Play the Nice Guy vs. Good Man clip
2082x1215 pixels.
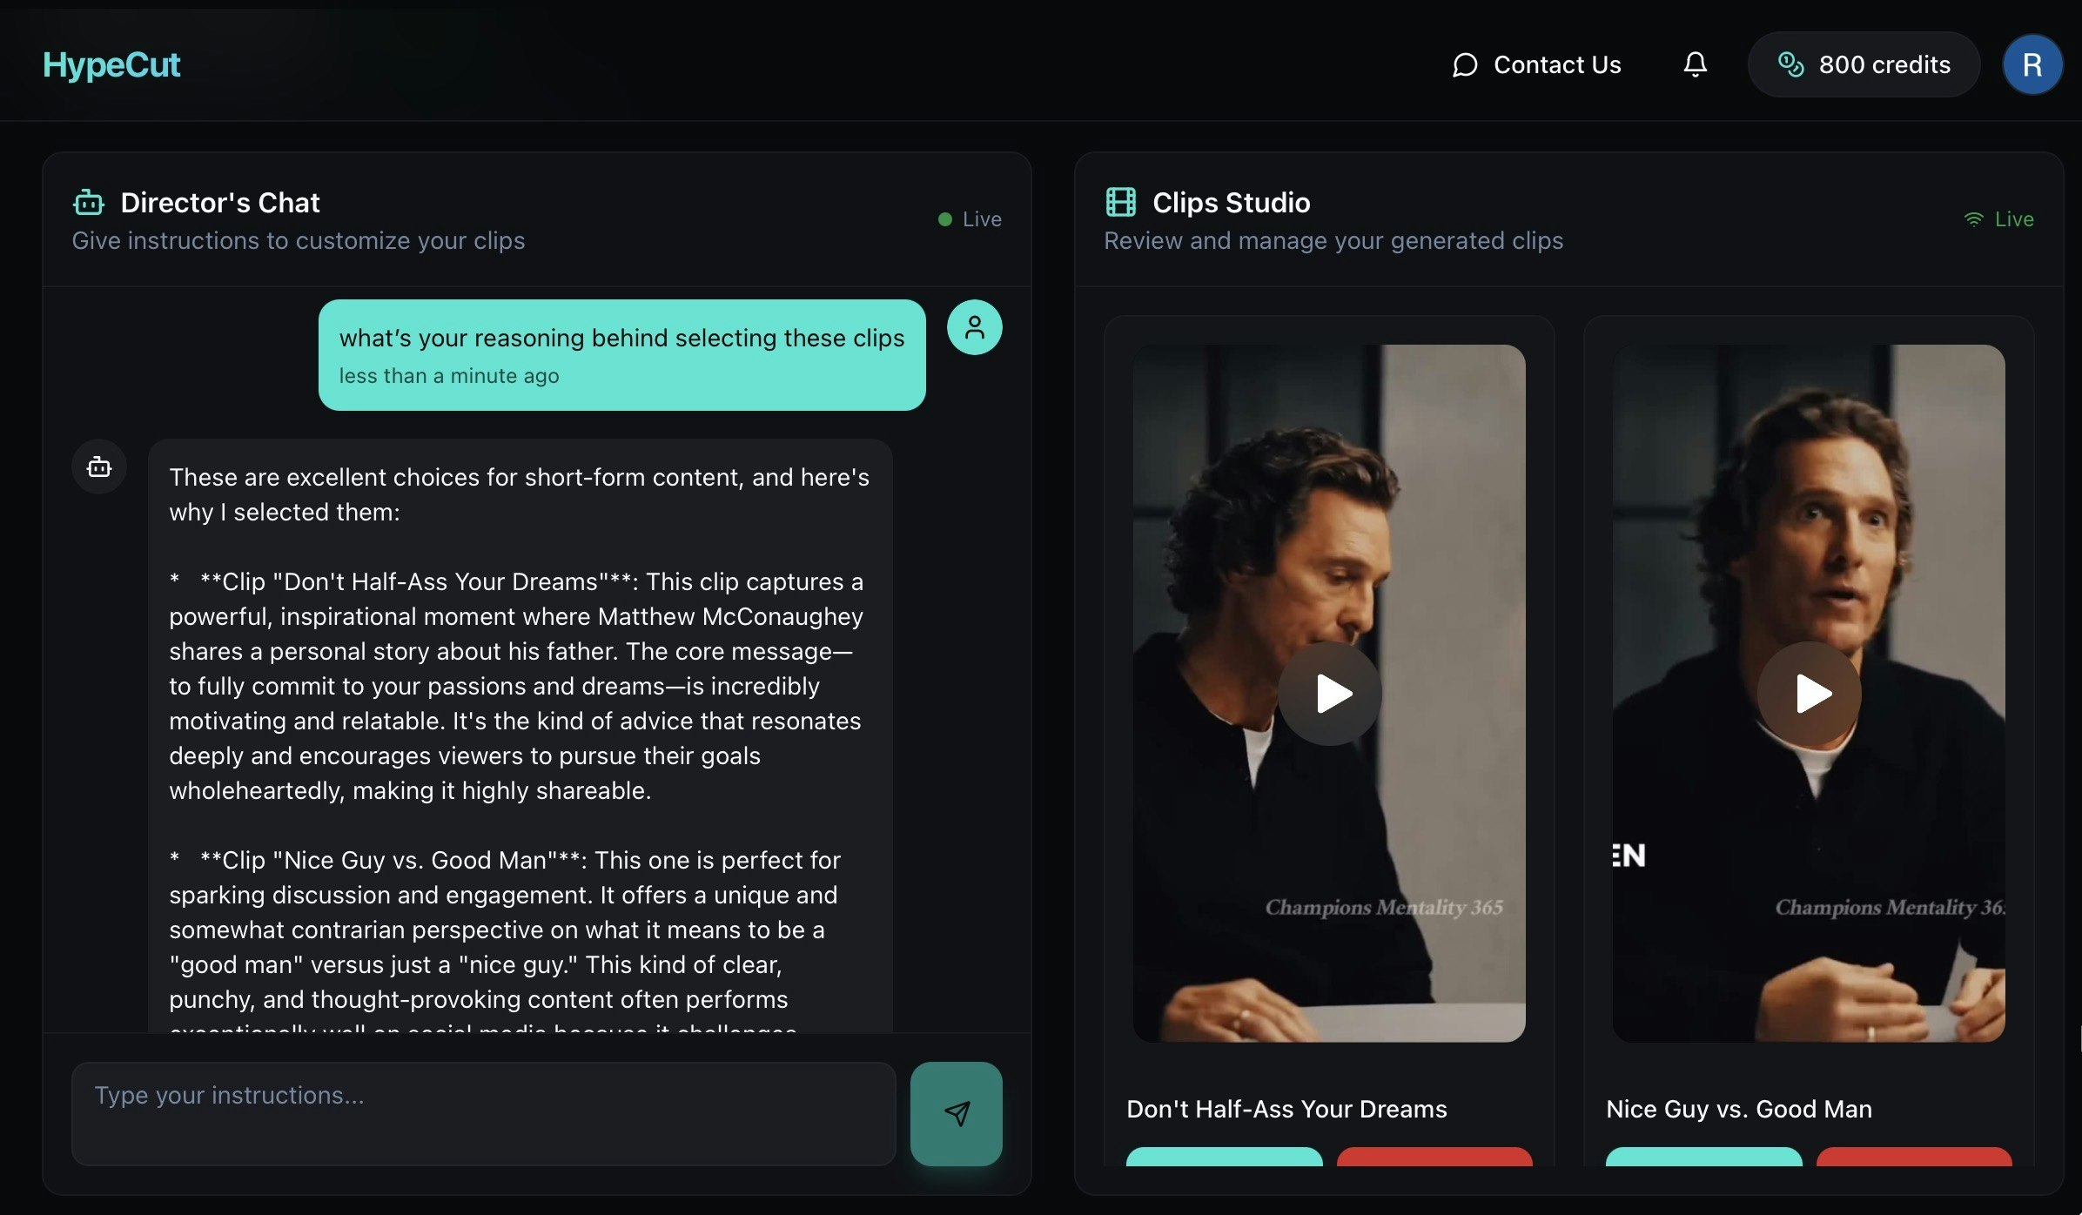click(x=1809, y=692)
